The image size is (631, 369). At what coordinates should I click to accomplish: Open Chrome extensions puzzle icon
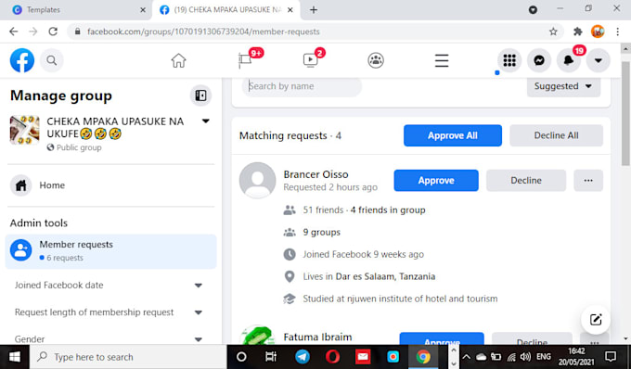click(578, 32)
